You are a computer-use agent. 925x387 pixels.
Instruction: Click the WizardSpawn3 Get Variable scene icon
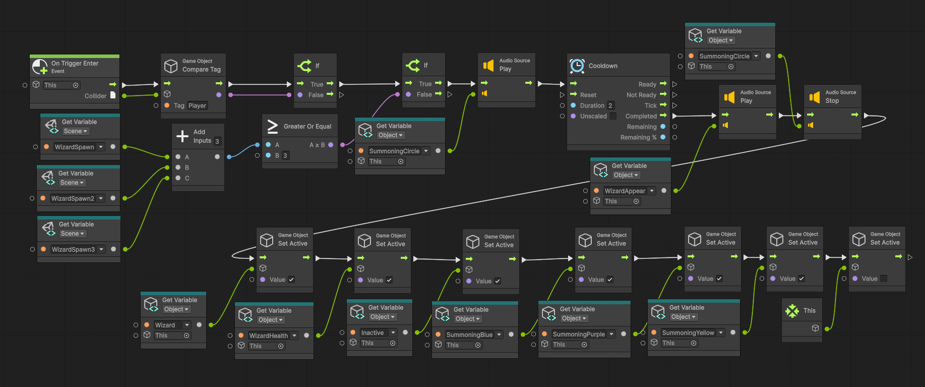pyautogui.click(x=49, y=229)
